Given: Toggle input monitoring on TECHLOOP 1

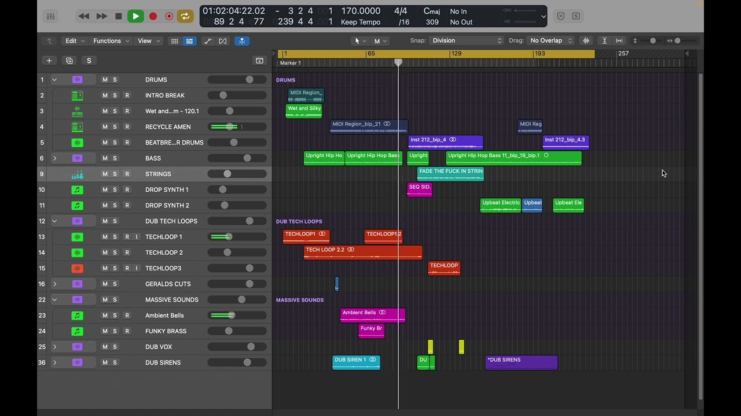Looking at the screenshot, I should click(137, 237).
